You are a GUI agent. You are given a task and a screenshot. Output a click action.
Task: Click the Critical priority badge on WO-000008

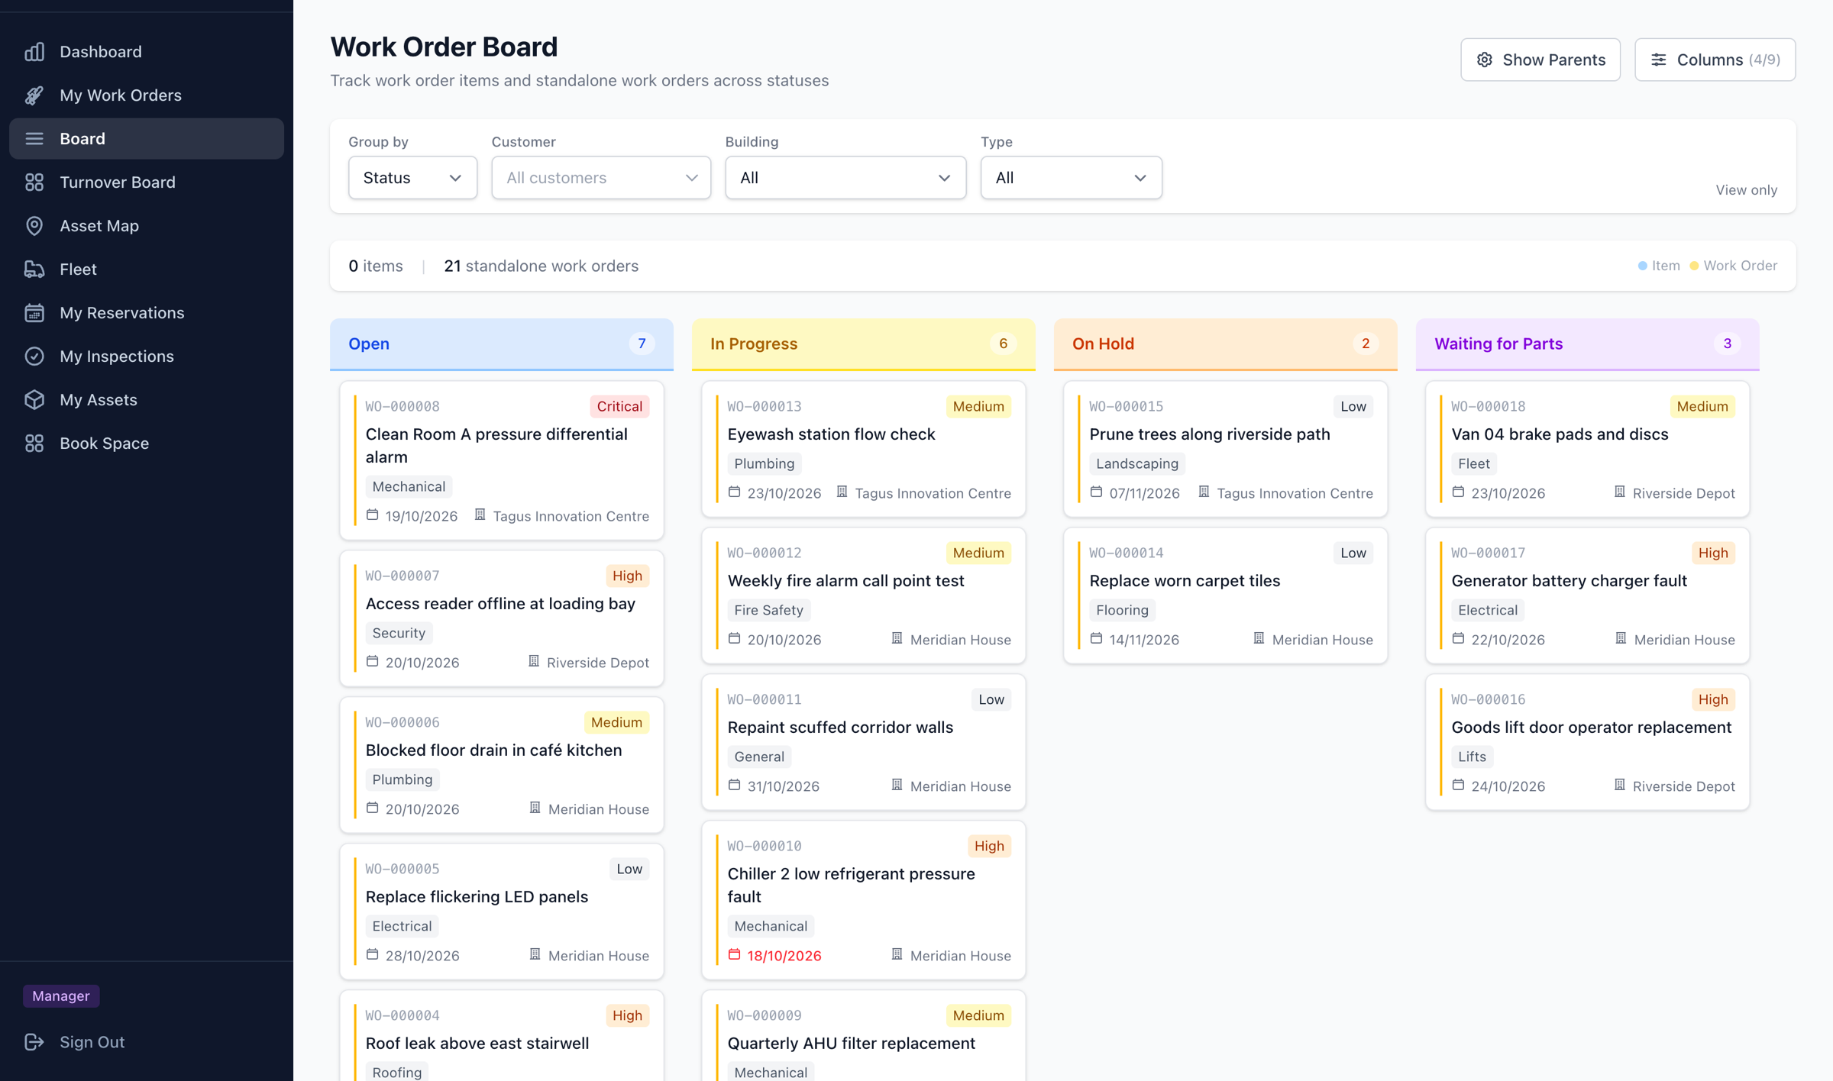[x=619, y=406]
